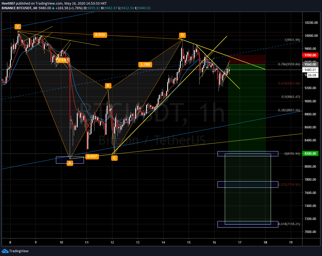Click the O:9459.32 open value
Screen dimensions: 322x256
click(92, 8)
